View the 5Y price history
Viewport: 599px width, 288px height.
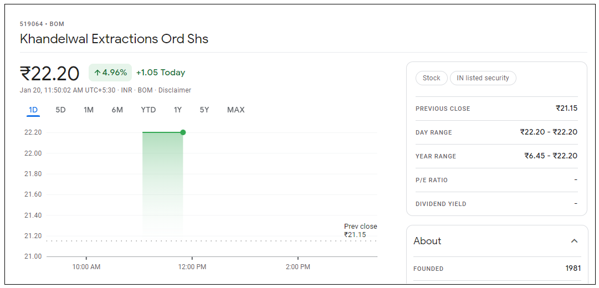(x=204, y=110)
